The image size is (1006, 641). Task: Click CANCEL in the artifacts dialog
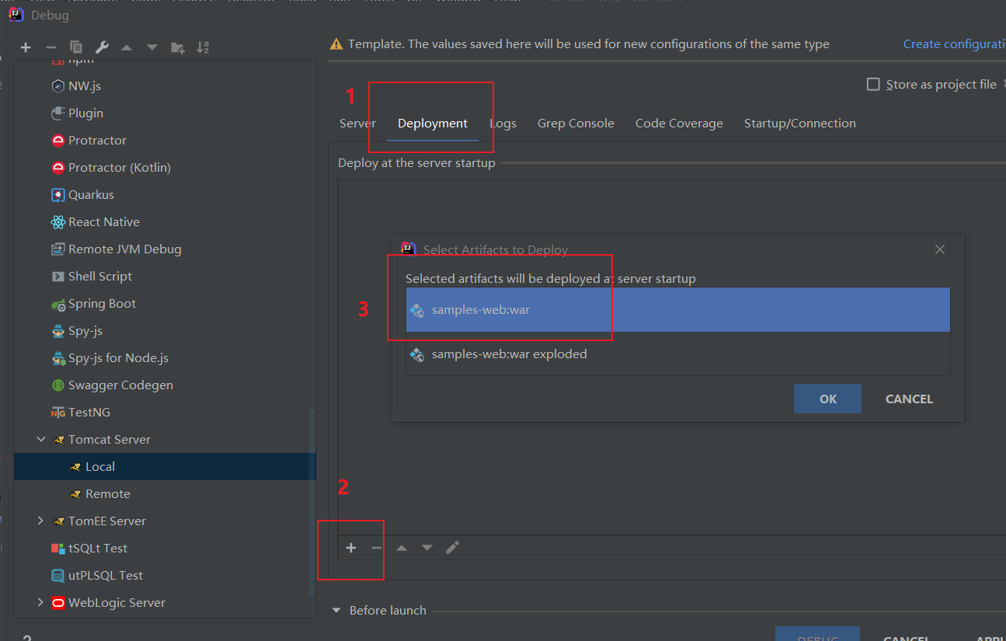(909, 399)
